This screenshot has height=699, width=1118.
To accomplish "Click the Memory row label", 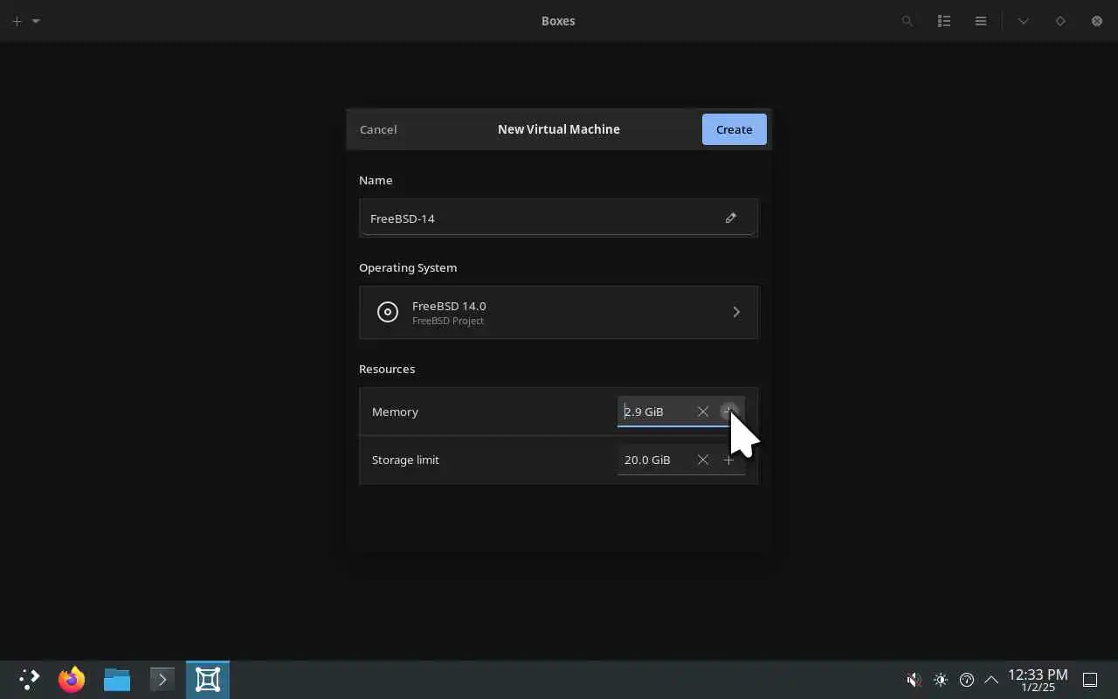I will point(395,412).
